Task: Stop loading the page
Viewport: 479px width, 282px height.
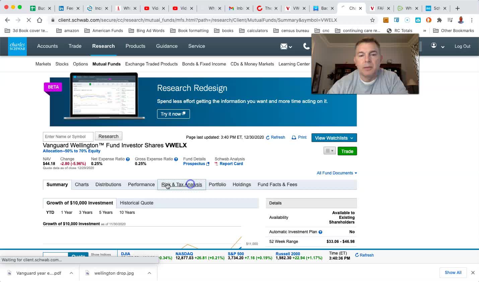Action: pos(29,20)
